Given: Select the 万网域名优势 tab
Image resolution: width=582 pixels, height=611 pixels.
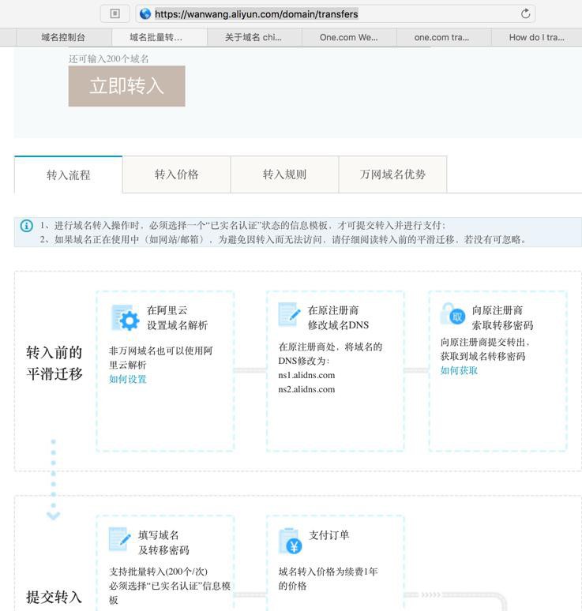Looking at the screenshot, I should pyautogui.click(x=392, y=174).
